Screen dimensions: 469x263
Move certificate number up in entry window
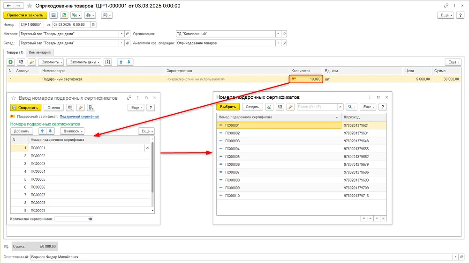[42, 131]
